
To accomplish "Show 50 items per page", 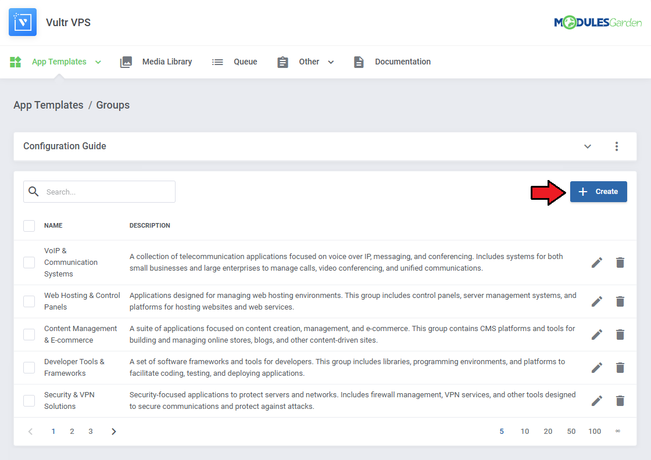I will click(571, 432).
